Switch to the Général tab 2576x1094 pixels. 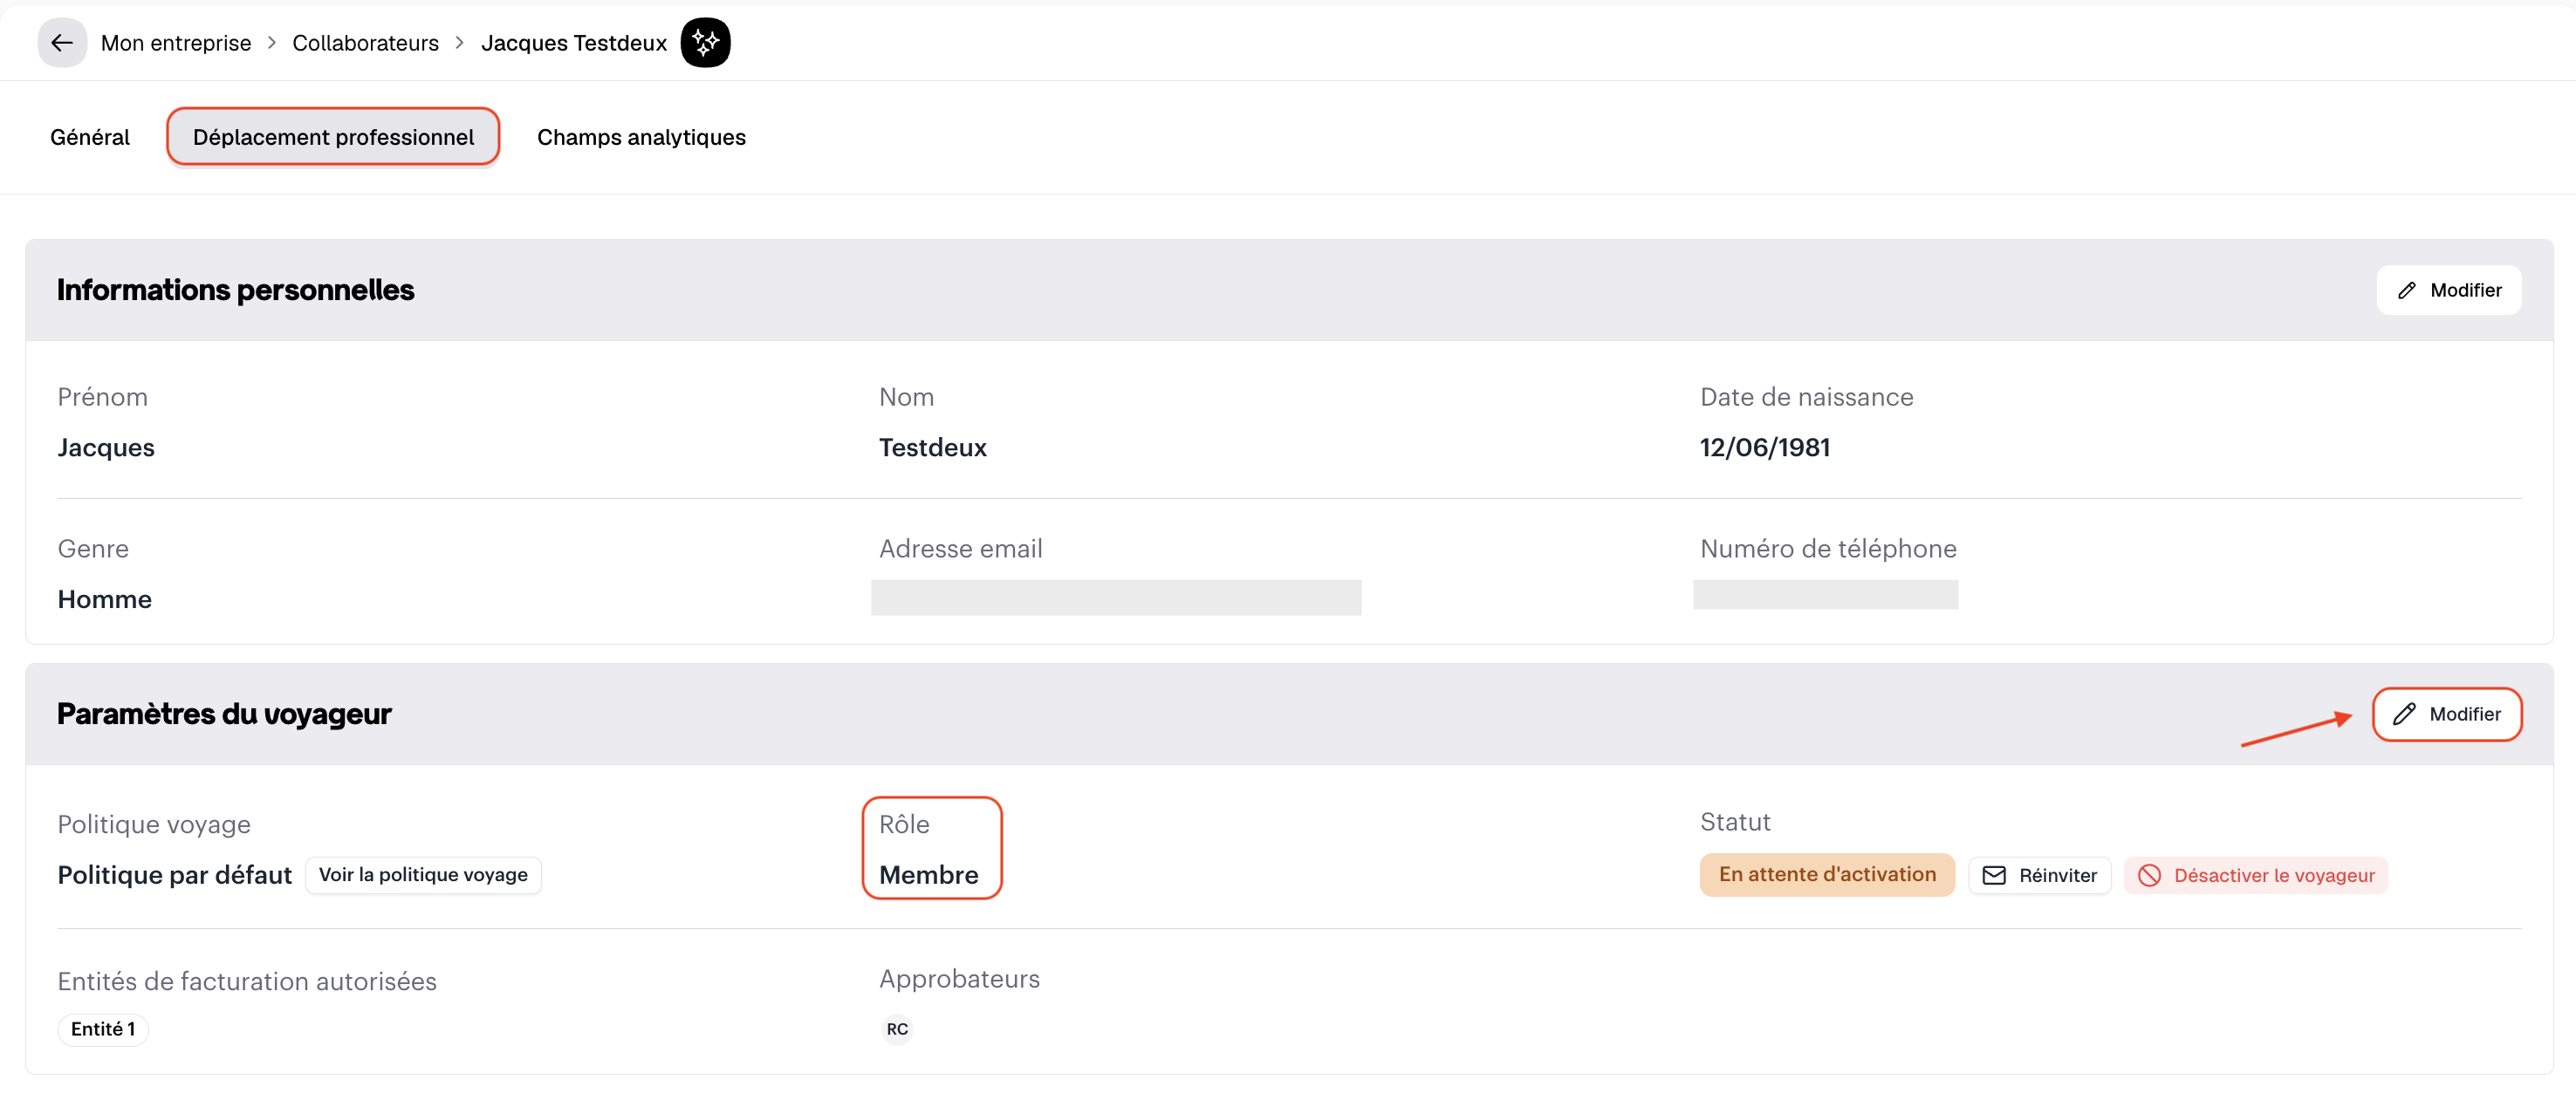[90, 137]
